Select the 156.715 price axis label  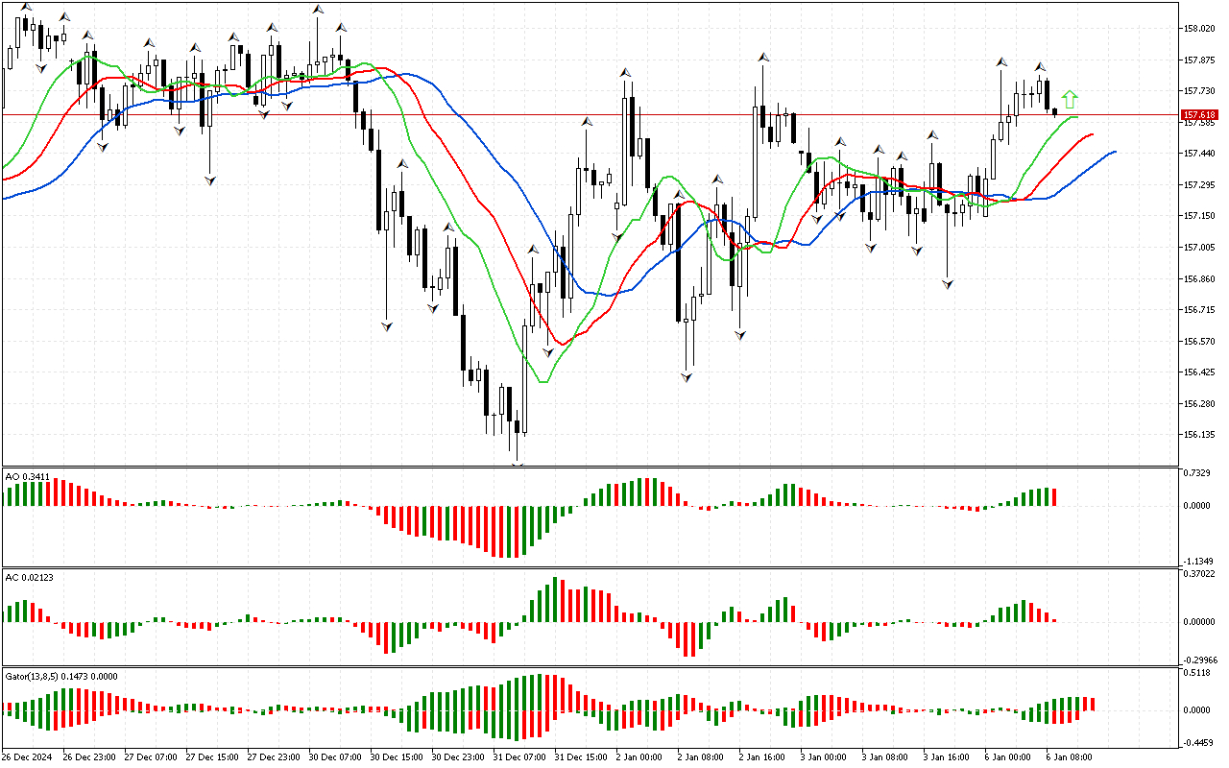click(1200, 310)
